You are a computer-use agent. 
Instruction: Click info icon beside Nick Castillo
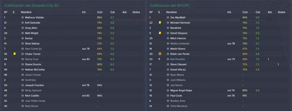[23, 96]
